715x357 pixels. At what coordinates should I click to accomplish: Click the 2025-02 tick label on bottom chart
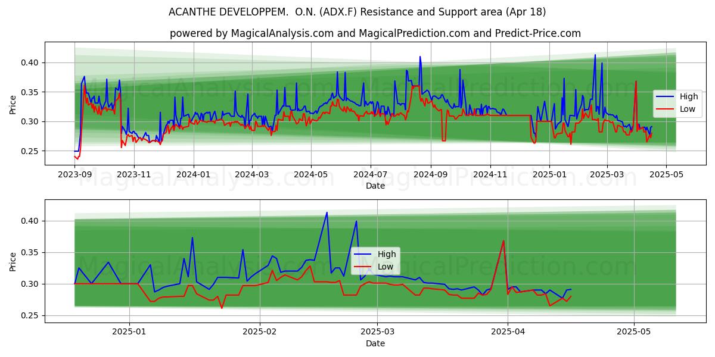pos(260,333)
